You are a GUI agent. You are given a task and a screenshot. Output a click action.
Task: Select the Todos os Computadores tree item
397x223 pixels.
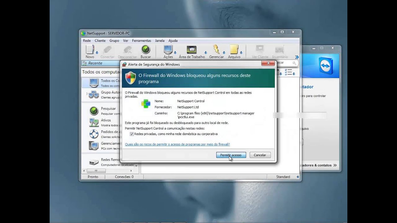coord(101,83)
